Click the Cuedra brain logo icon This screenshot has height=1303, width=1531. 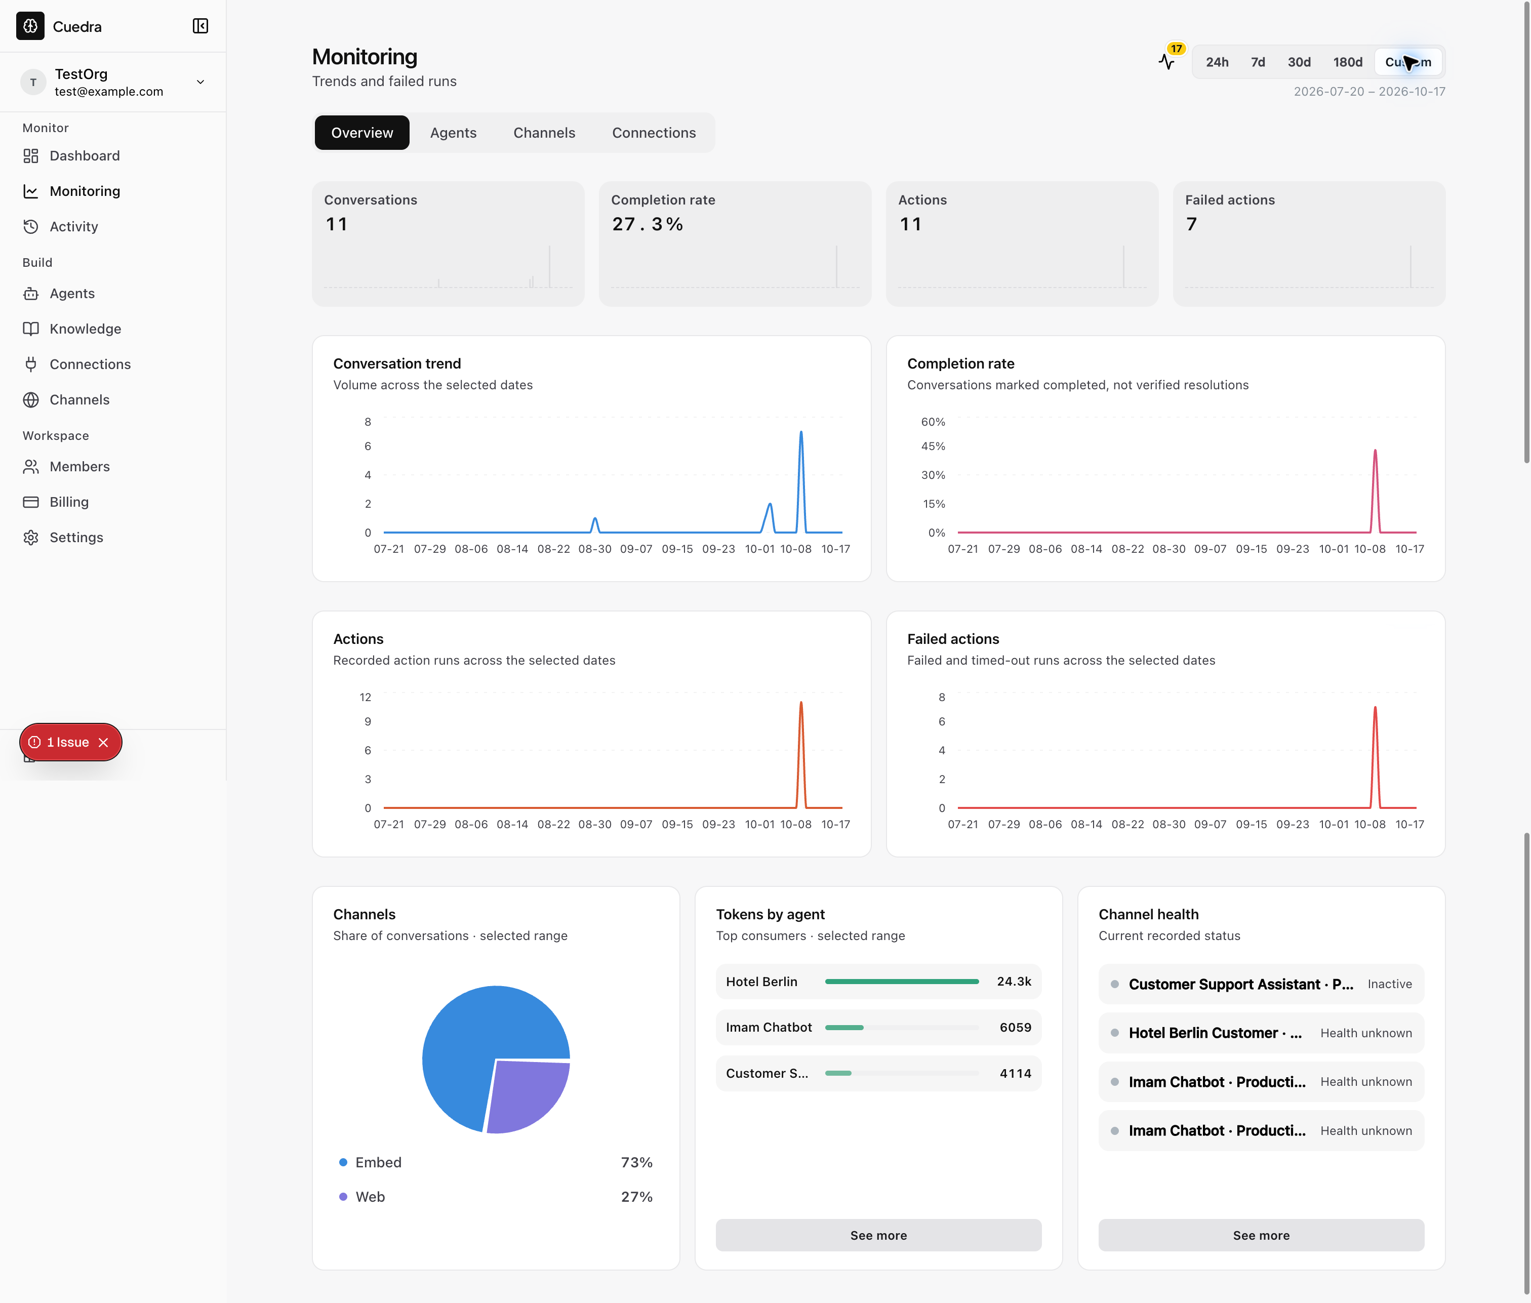[x=30, y=26]
